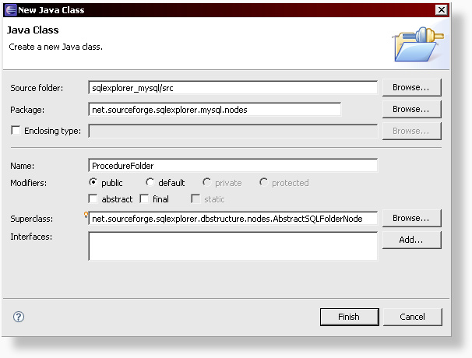Click the Finish button
Viewport: 472px width, 358px height.
(349, 317)
